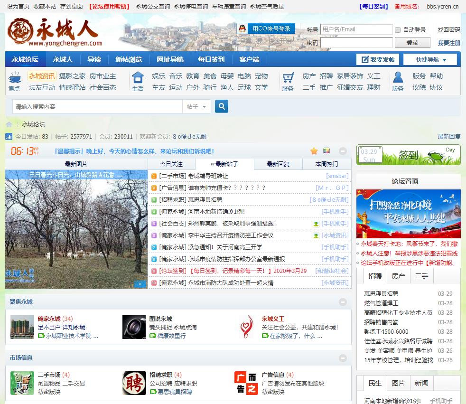This screenshot has height=404, width=466.
Task: Switch to the 最新回复 tab
Action: (x=278, y=164)
